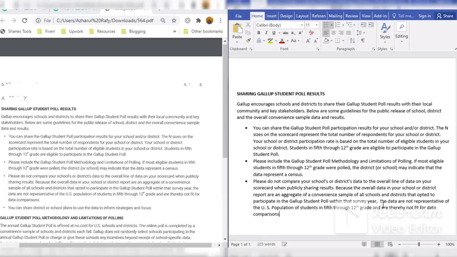This screenshot has height=257, width=457.
Task: Click the Sort A-Z icon
Action: coord(352,41)
